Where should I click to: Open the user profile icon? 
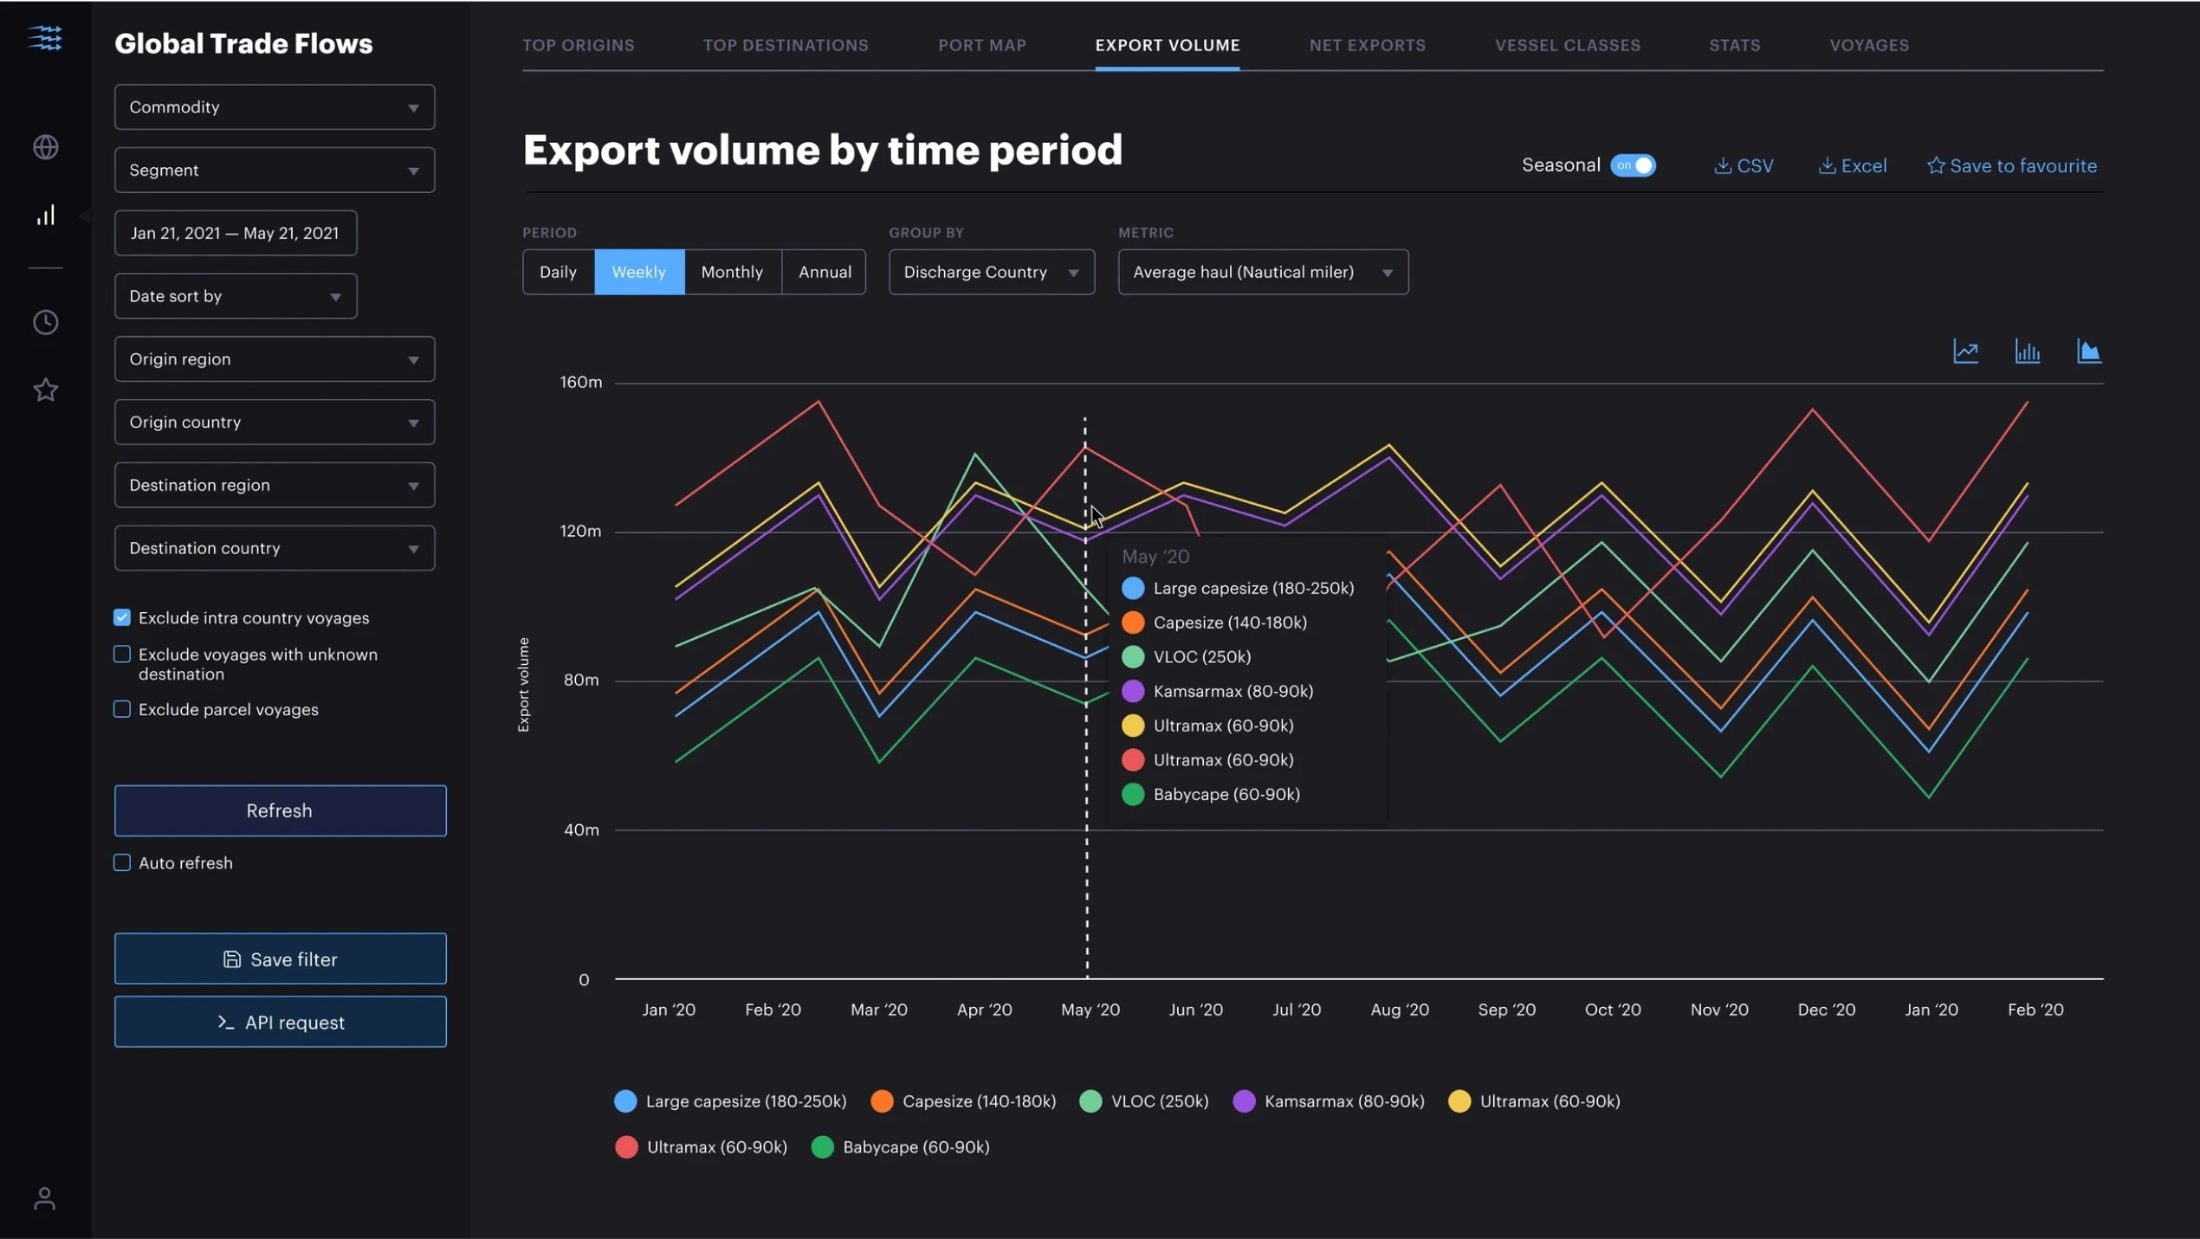[x=44, y=1198]
